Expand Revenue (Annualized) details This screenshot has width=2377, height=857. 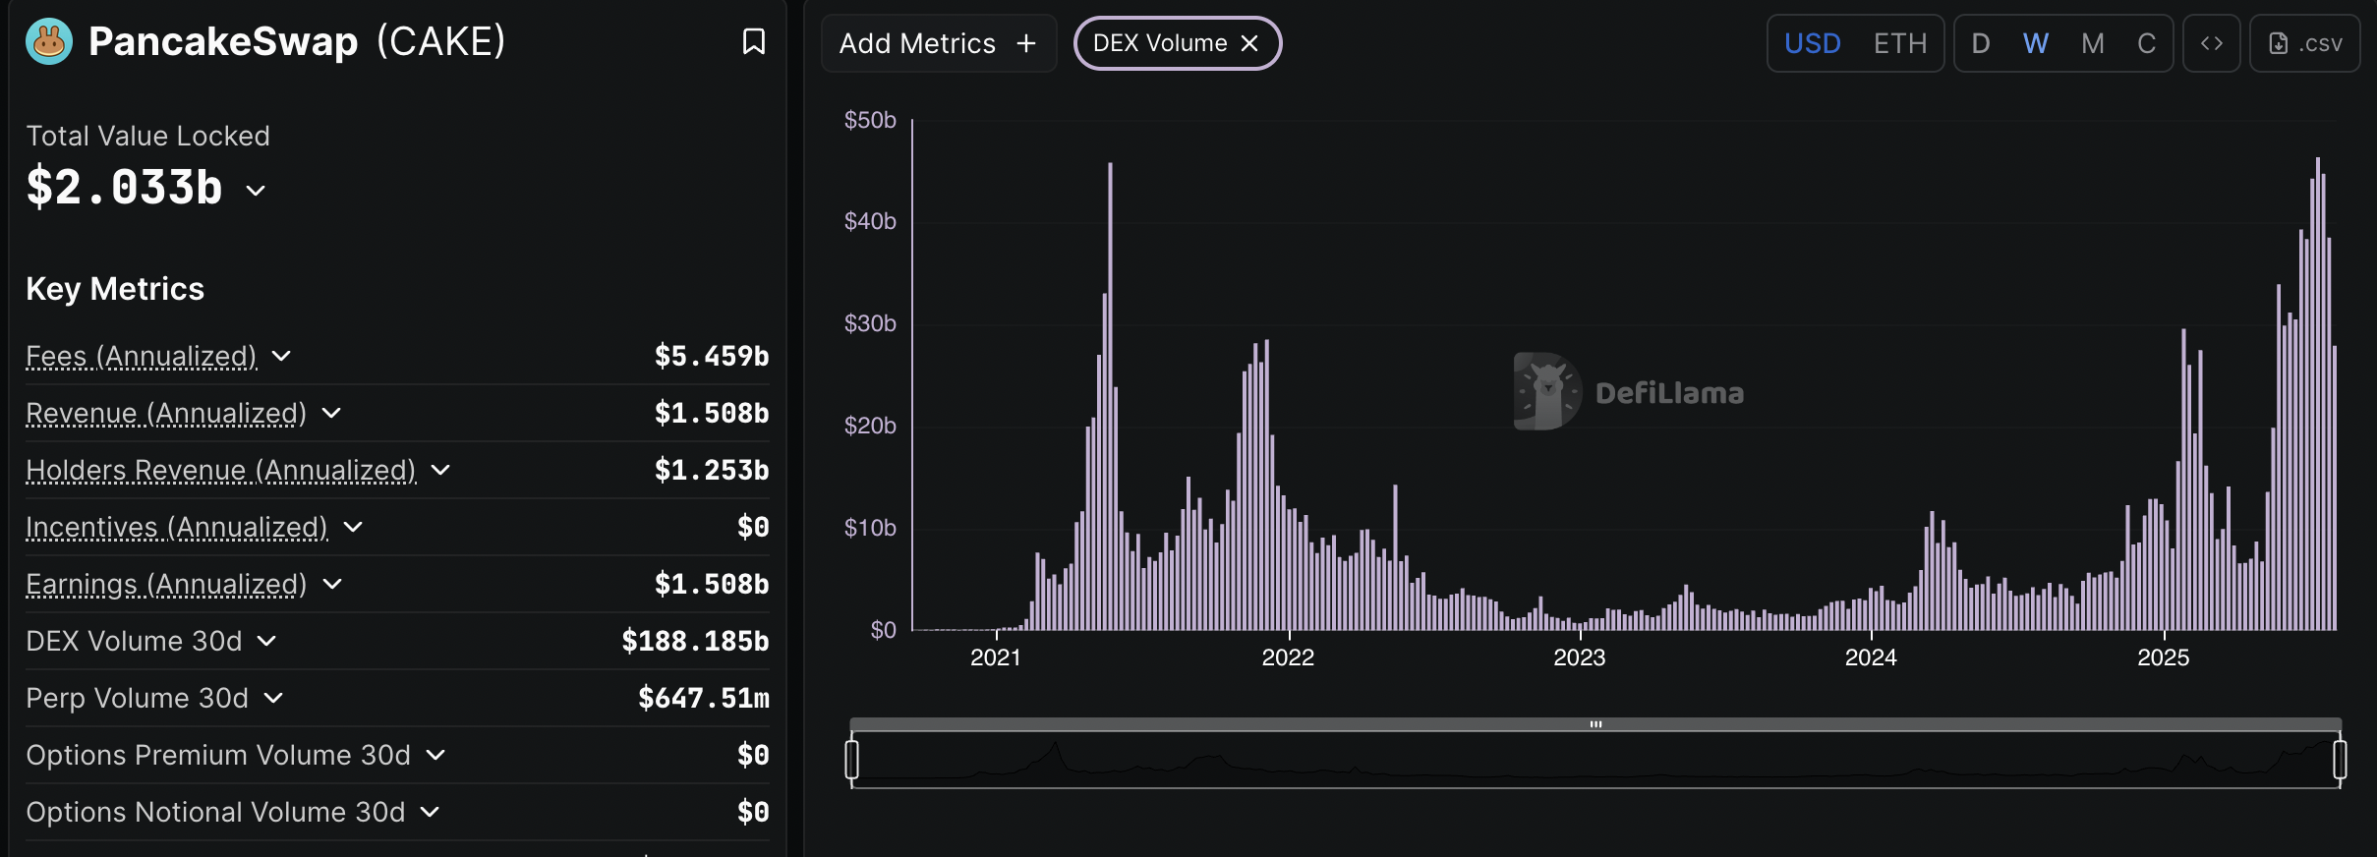(x=331, y=413)
